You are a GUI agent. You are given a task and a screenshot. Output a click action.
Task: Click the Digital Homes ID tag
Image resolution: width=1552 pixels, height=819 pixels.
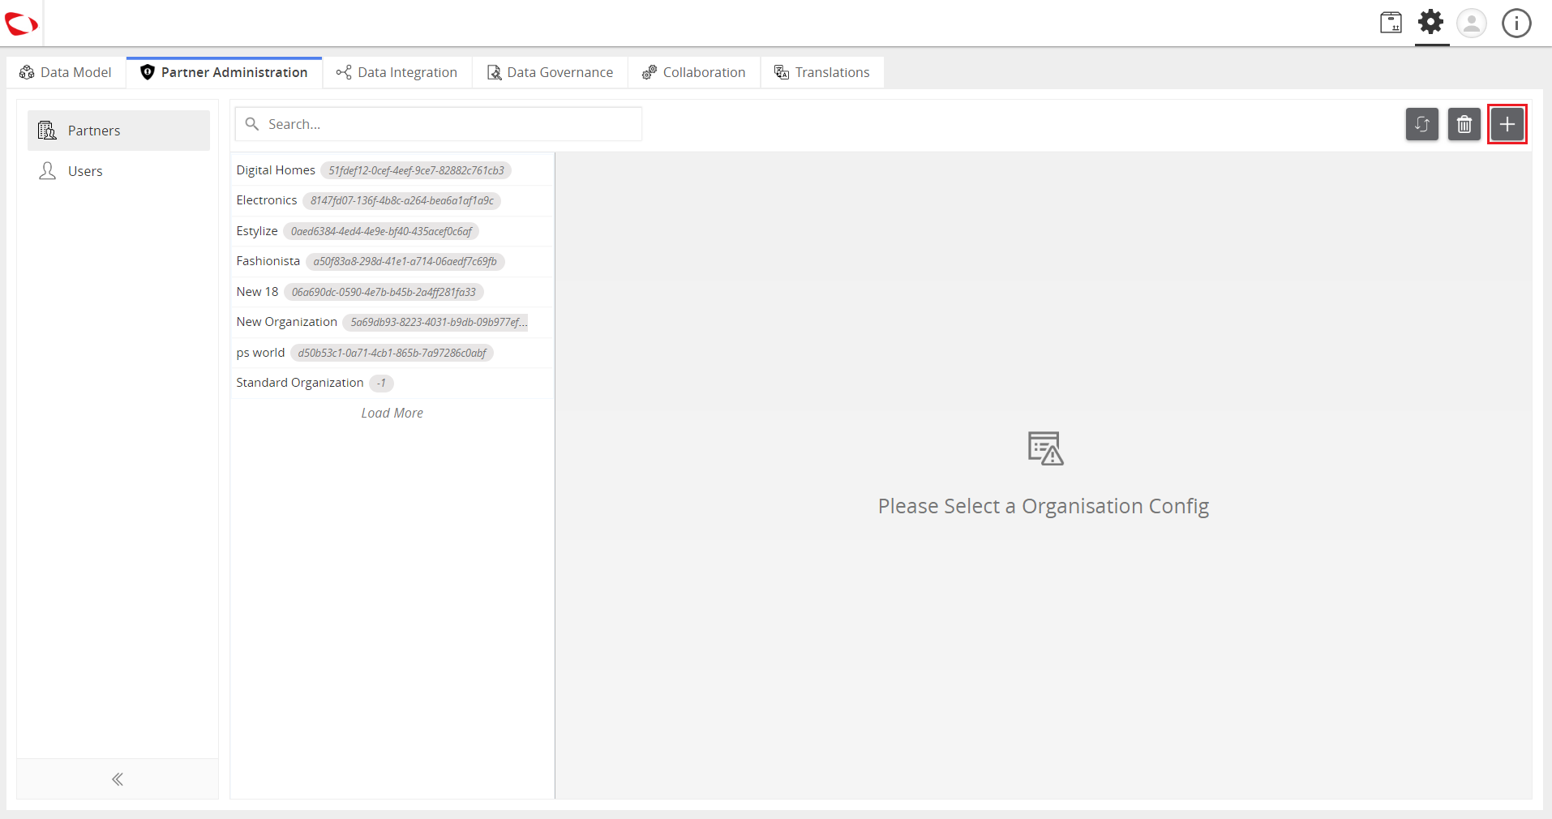(x=416, y=170)
